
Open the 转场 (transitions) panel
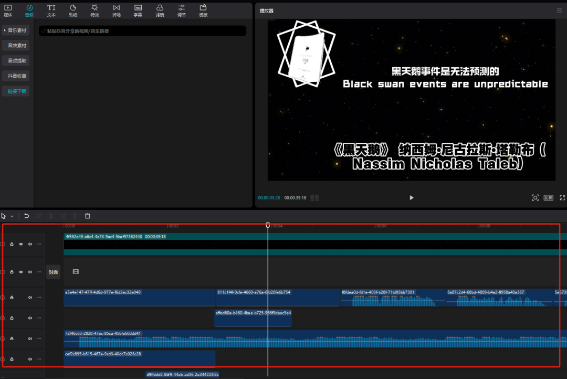tap(116, 10)
